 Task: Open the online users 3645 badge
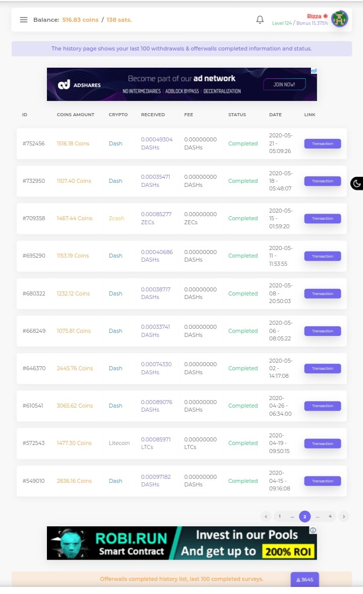click(305, 580)
